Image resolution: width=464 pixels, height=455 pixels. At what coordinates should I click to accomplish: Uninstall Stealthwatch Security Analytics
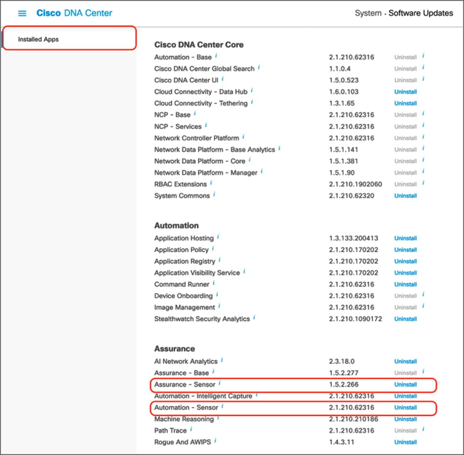(x=406, y=319)
